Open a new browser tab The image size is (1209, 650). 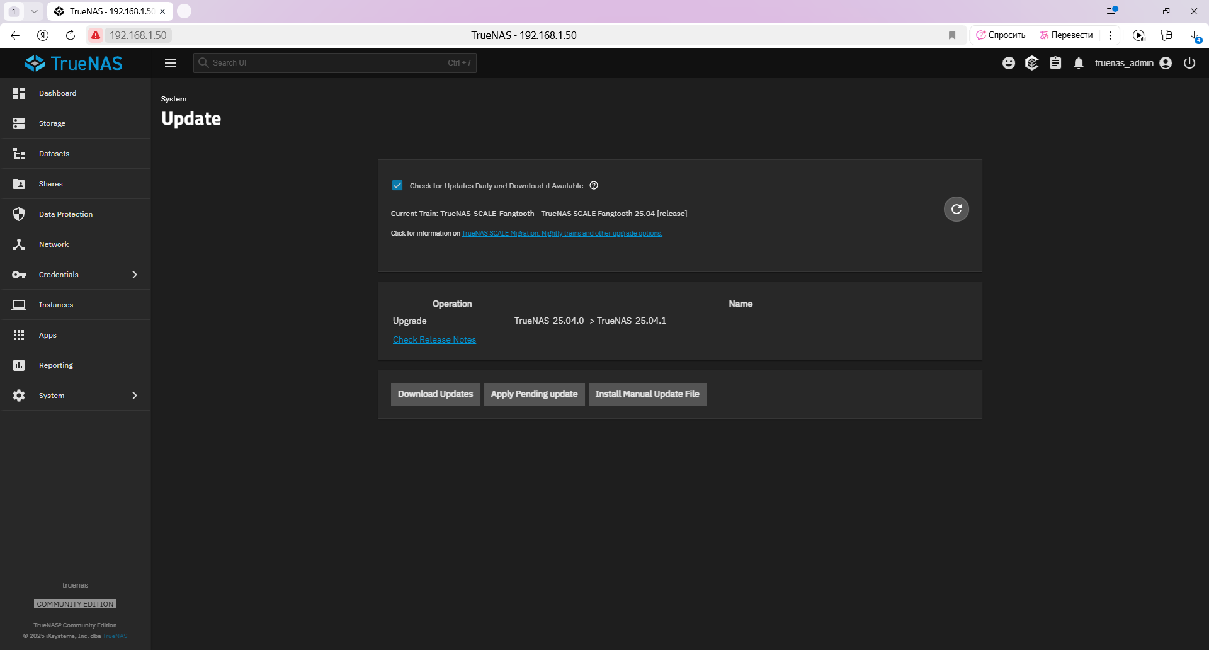click(184, 11)
